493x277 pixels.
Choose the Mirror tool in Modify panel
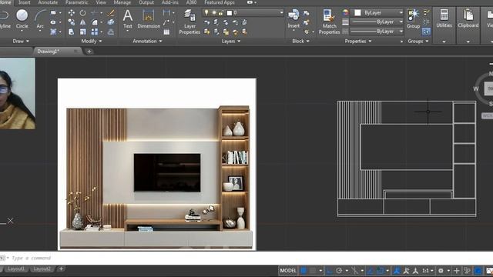click(82, 22)
